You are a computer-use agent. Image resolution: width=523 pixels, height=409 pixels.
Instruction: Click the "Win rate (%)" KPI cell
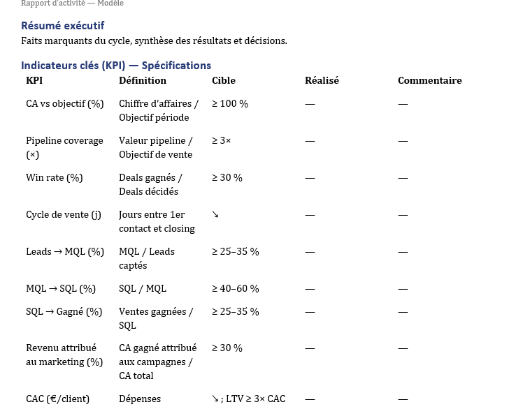(x=54, y=177)
